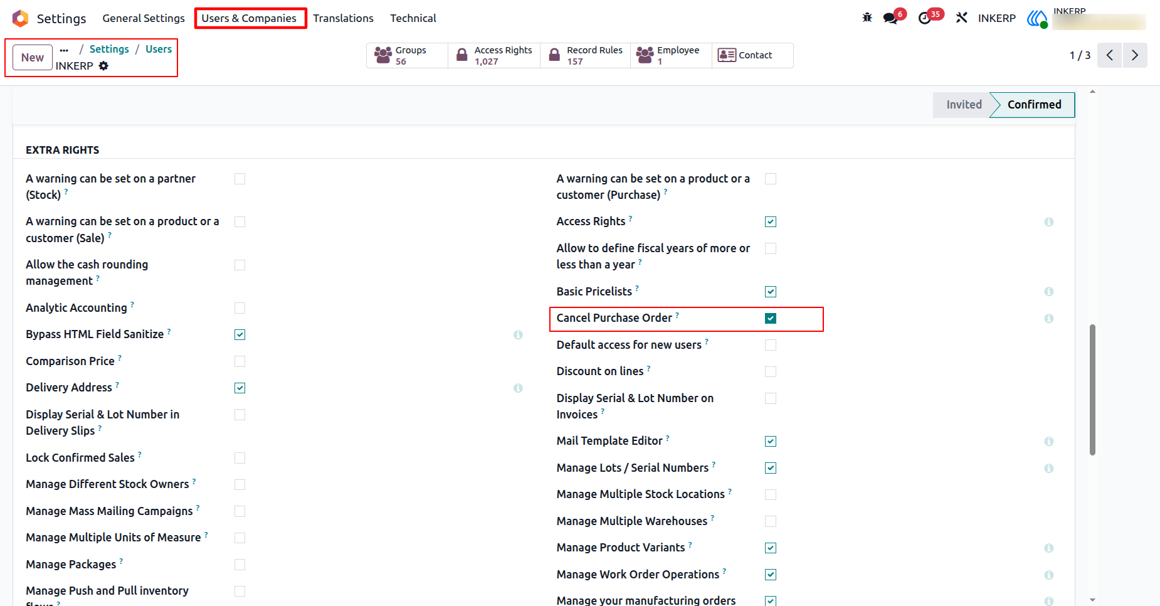Enable Discount on lines checkbox

tap(771, 372)
